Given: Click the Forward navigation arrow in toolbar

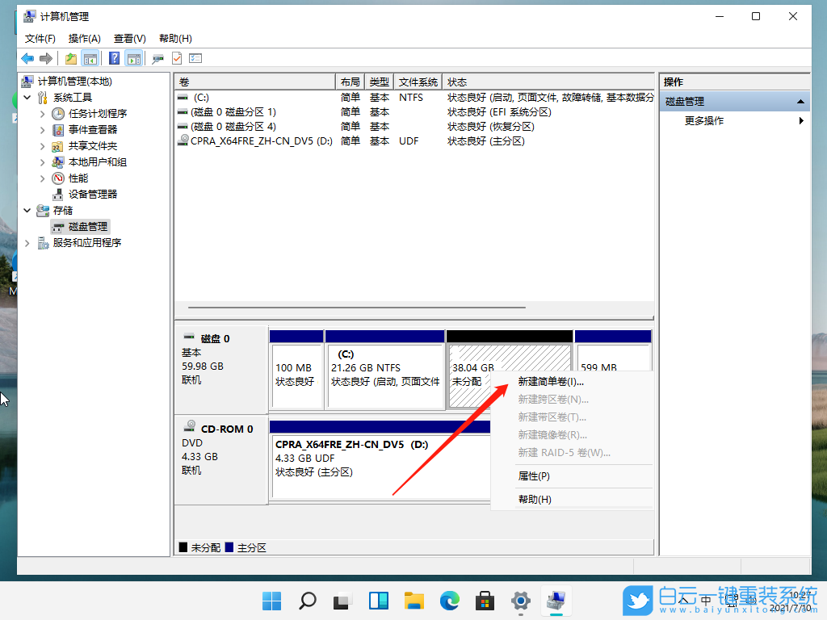Looking at the screenshot, I should 46,57.
